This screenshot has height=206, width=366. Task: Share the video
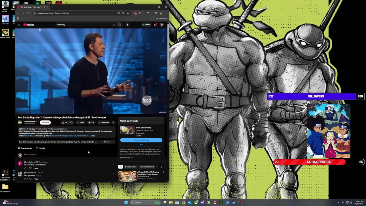click(x=80, y=122)
